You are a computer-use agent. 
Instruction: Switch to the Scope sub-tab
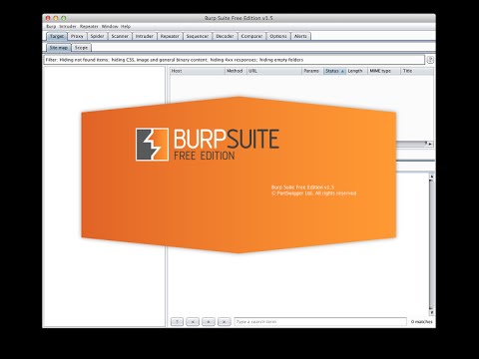(81, 48)
